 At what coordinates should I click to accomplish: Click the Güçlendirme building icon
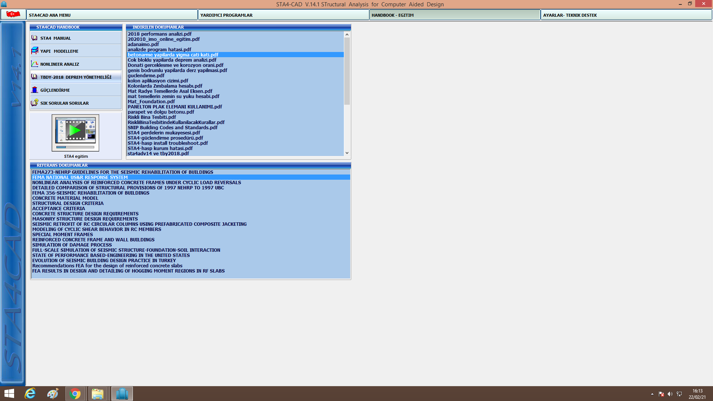[35, 90]
